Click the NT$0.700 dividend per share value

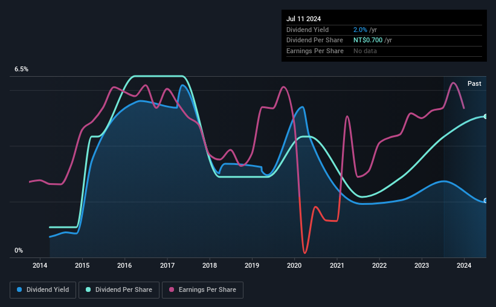[x=368, y=40]
